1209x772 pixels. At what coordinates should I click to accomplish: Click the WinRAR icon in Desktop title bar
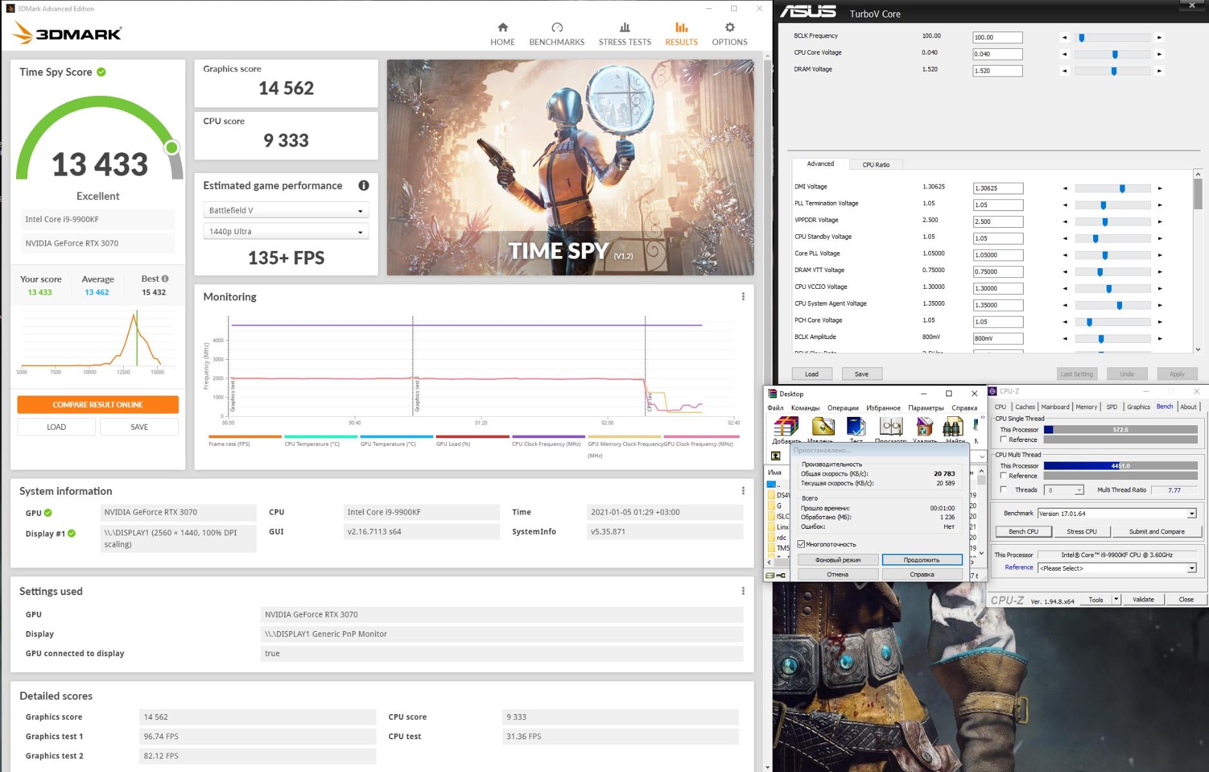point(772,394)
